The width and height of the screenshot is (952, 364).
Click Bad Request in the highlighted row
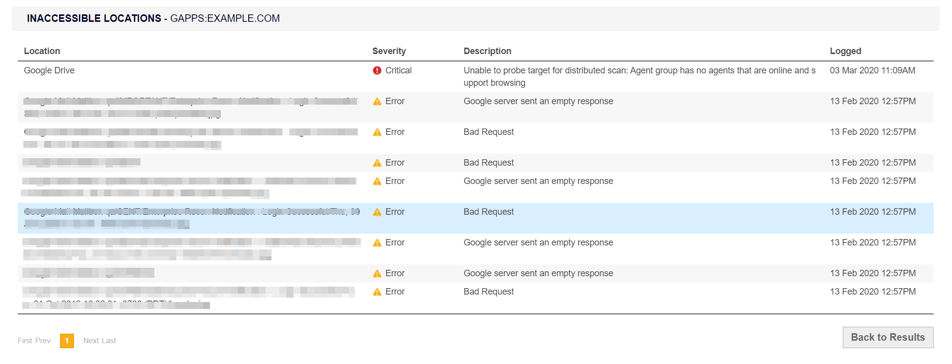tap(489, 212)
